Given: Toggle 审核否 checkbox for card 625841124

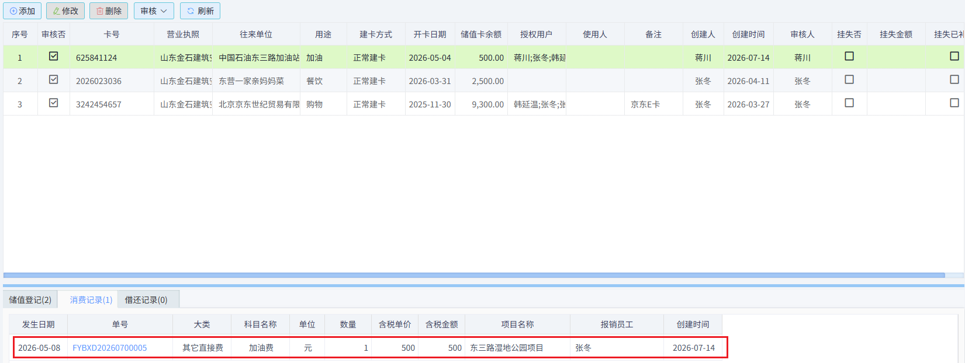Looking at the screenshot, I should pyautogui.click(x=54, y=56).
